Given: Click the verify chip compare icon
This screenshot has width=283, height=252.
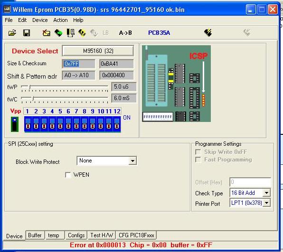Looking at the screenshot, I should pos(71,33).
